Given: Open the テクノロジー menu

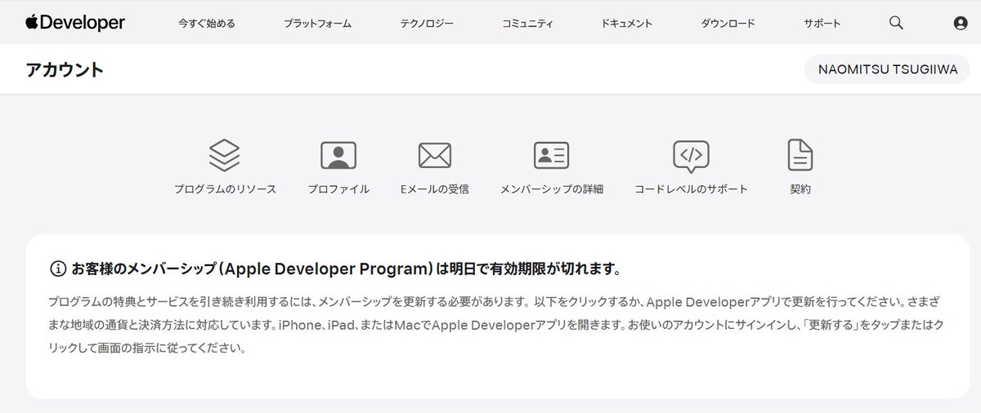Looking at the screenshot, I should [x=427, y=24].
